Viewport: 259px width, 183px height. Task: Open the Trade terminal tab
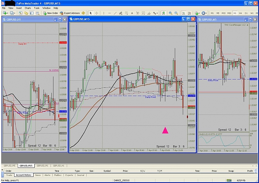[9, 175]
